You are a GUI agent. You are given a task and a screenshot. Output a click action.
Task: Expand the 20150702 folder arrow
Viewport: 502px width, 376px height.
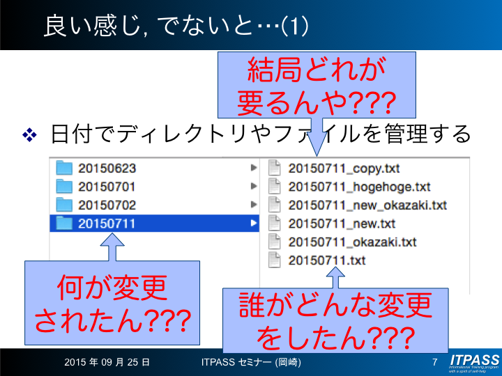[x=254, y=204]
